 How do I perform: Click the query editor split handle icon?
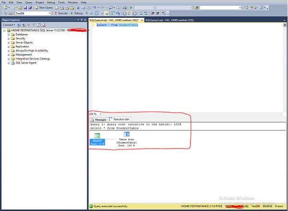click(x=285, y=25)
